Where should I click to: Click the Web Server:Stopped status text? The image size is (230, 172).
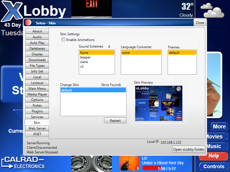pyautogui.click(x=42, y=152)
